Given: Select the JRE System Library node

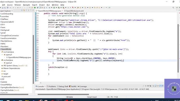Looking at the screenshot, I should [x=14, y=66].
